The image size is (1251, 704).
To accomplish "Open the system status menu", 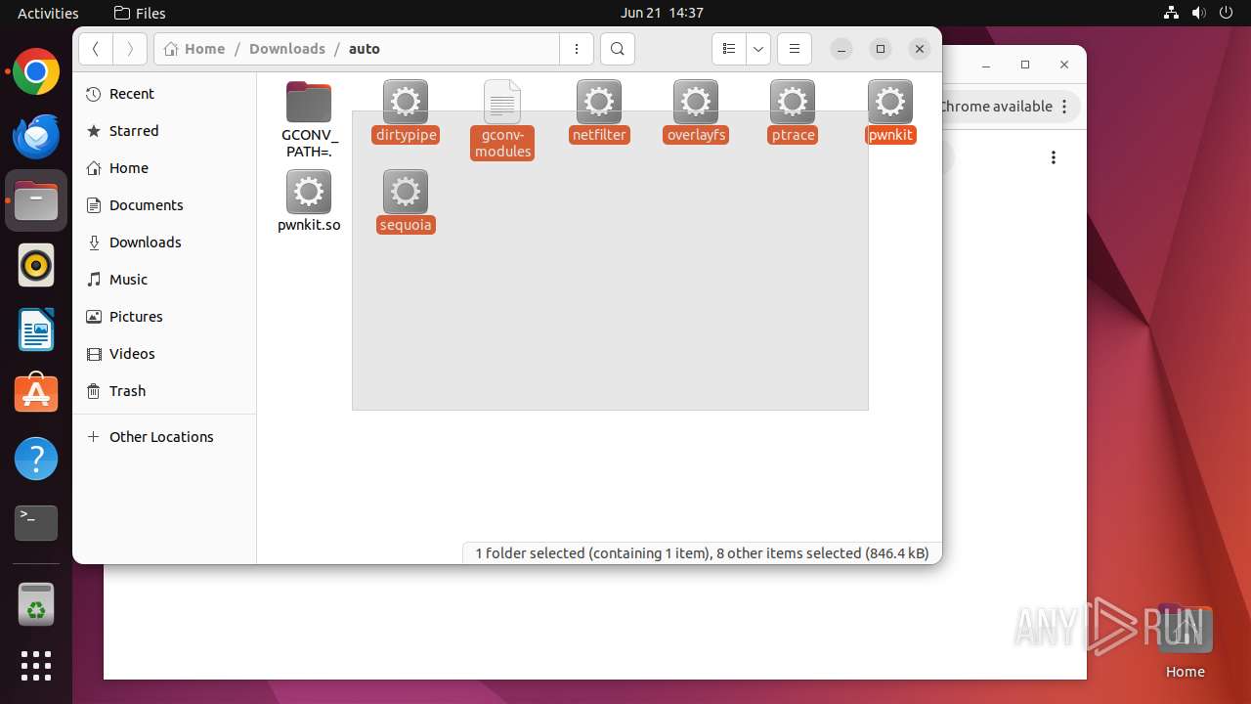I will (x=1198, y=13).
